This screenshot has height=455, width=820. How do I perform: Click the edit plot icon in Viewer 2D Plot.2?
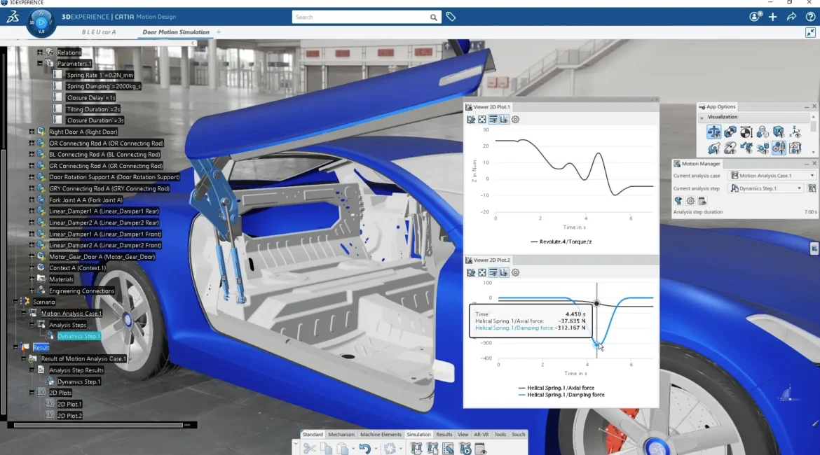[471, 273]
